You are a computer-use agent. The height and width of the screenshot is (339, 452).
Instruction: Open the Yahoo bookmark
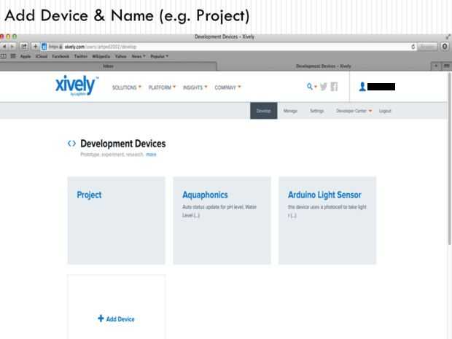pos(120,56)
